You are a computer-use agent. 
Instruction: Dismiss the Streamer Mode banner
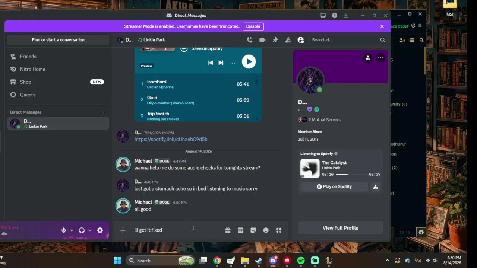(382, 26)
